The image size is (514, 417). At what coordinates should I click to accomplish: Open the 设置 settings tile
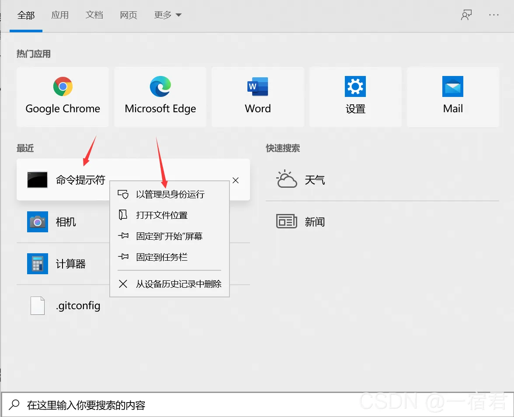tap(355, 96)
